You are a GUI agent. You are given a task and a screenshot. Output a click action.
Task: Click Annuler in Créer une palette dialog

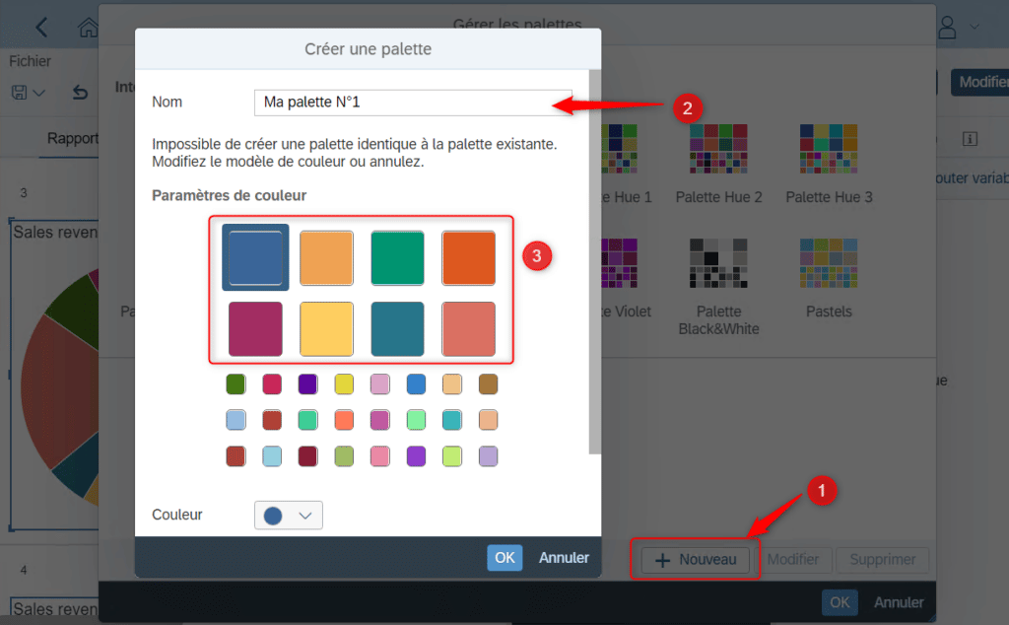pos(564,557)
